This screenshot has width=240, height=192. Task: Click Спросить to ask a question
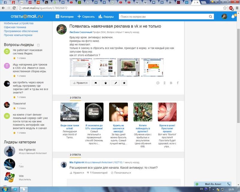86,16
